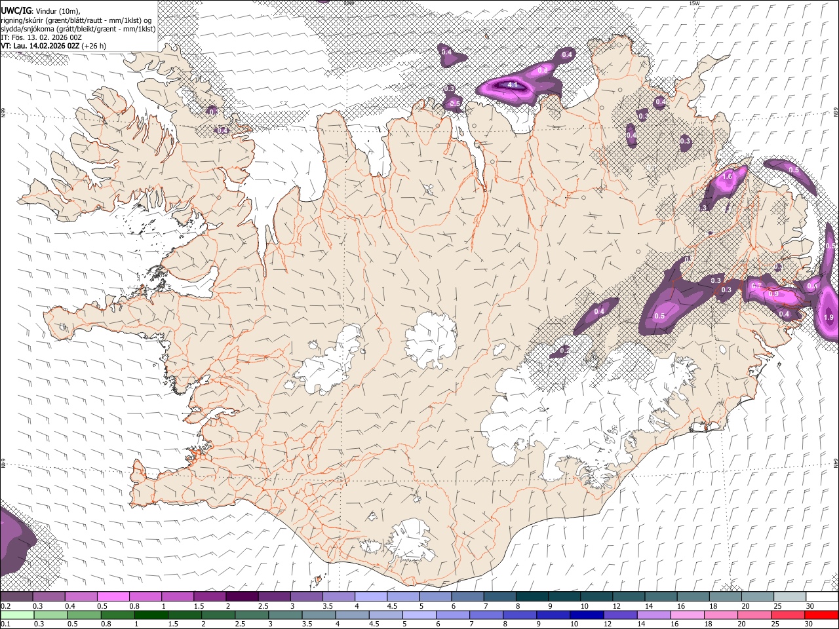
Task: Select the 0.9 value in the eastern pink band
Action: [x=773, y=295]
